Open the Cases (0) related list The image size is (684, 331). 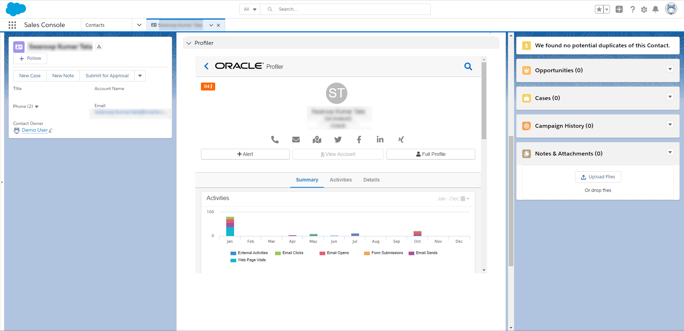tap(548, 98)
